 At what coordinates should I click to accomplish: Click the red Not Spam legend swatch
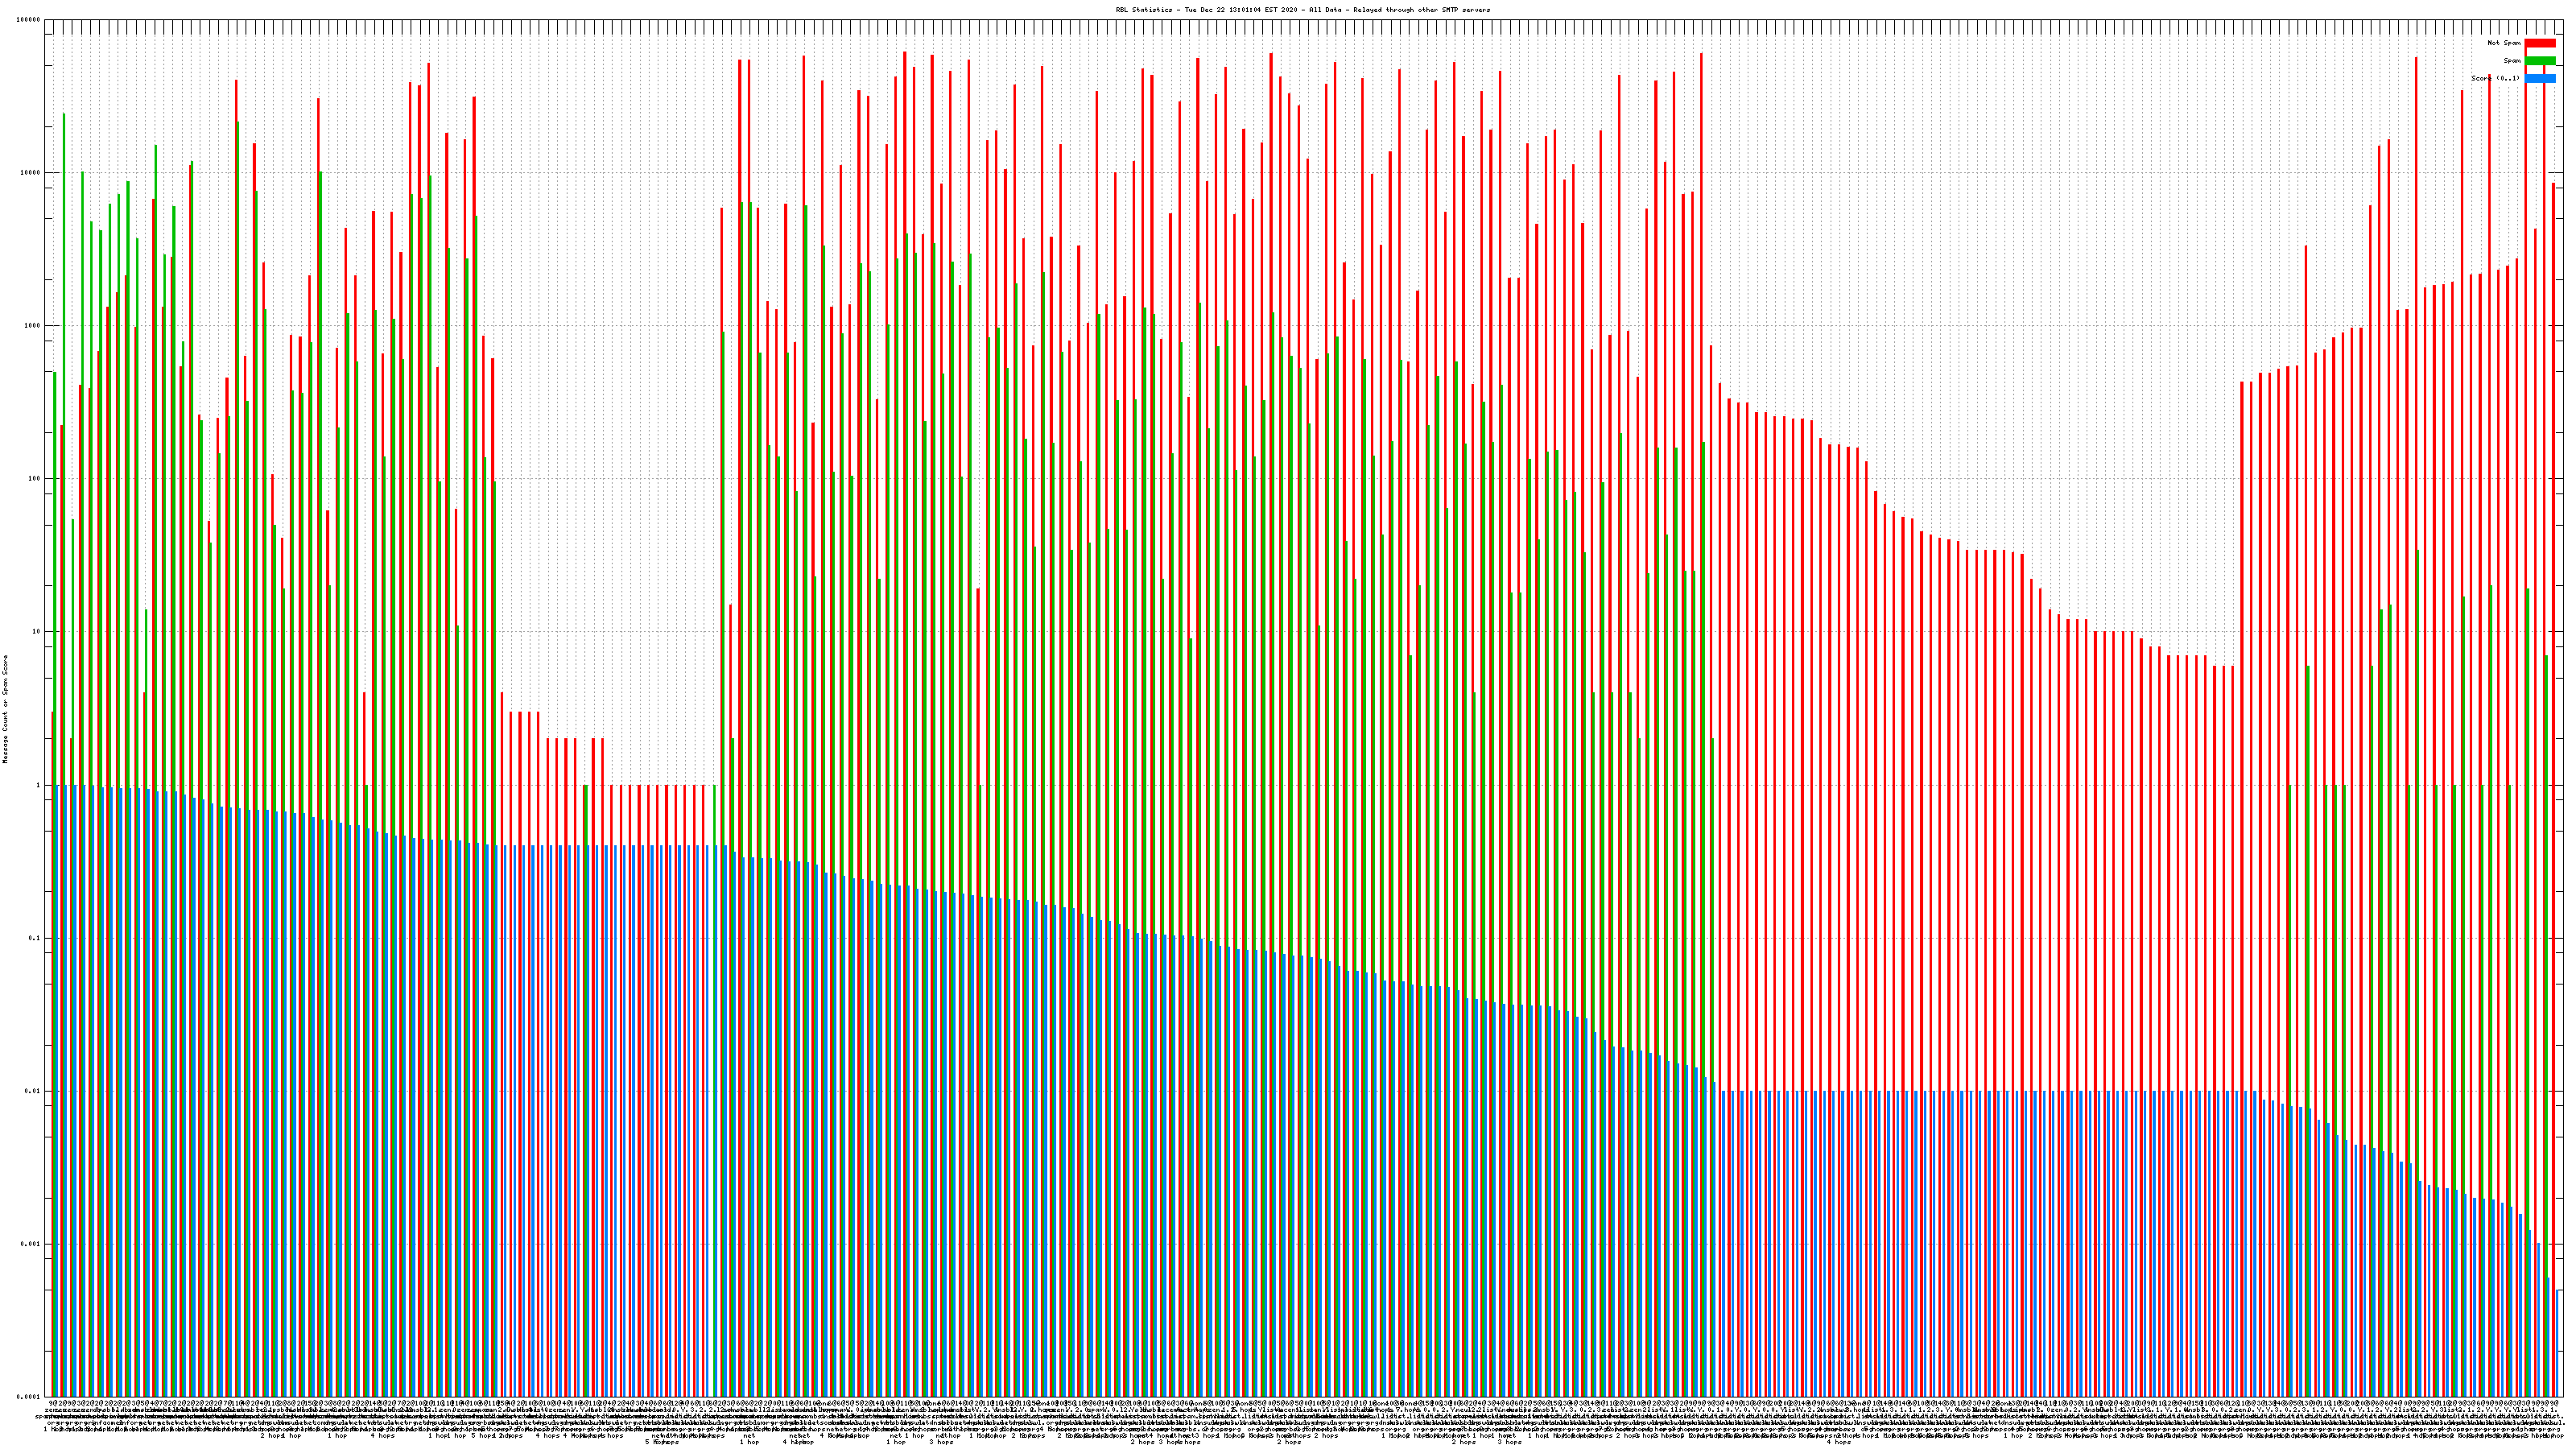pos(2540,43)
